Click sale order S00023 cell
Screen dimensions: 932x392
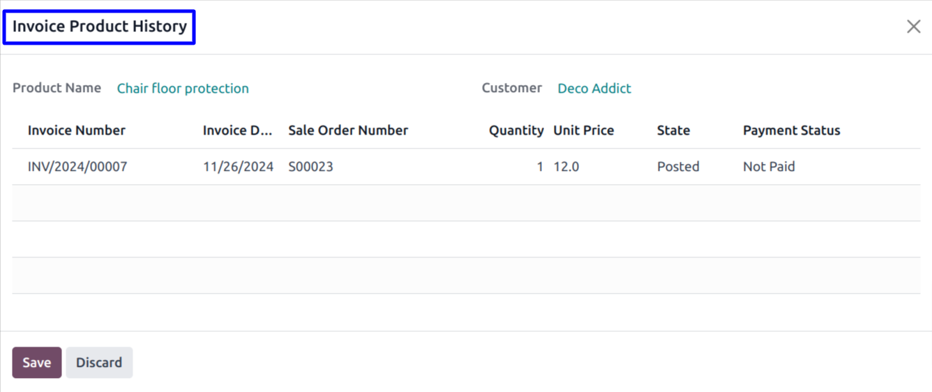click(310, 167)
